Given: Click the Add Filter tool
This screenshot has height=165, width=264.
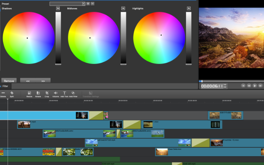Looking at the screenshot, I should [73, 94].
